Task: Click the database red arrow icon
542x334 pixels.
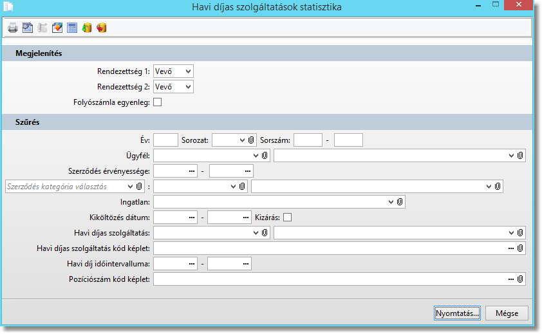Action: coord(102,28)
